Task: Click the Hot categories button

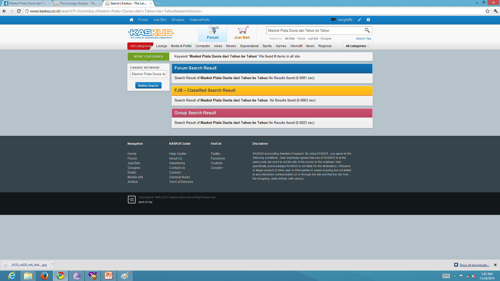Action: tap(141, 46)
